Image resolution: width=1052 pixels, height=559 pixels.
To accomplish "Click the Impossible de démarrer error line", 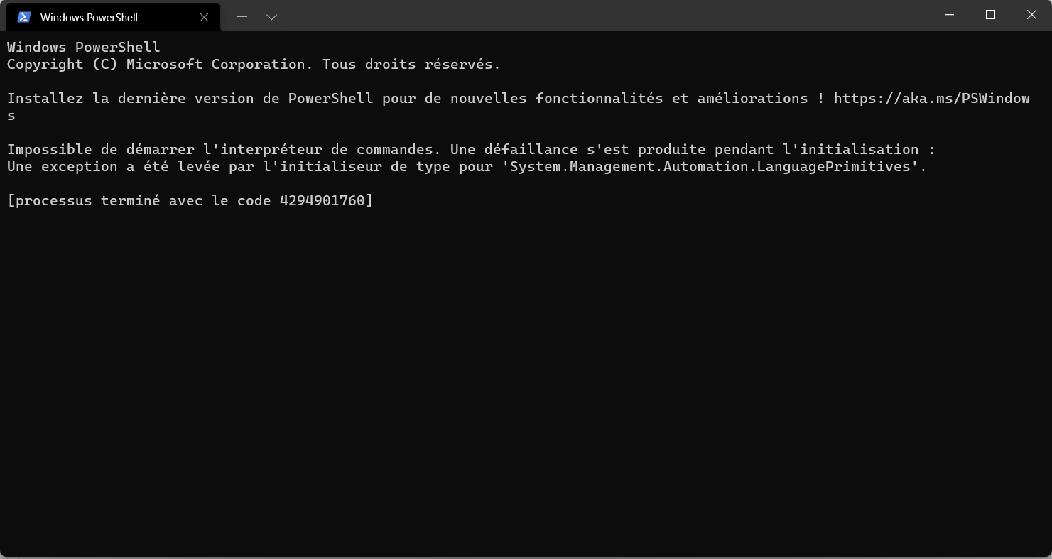I will (x=471, y=149).
